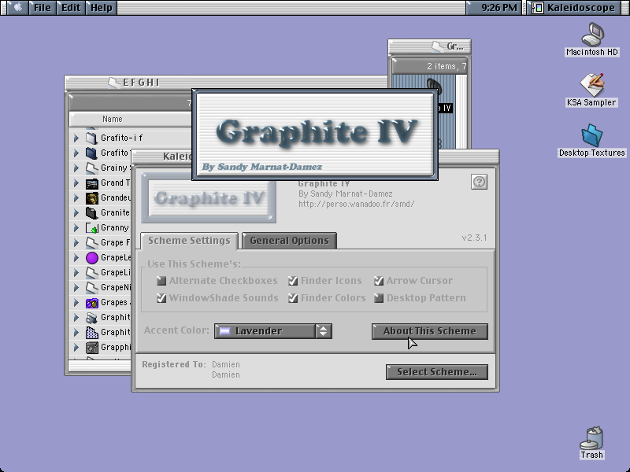The height and width of the screenshot is (472, 630).
Task: Select the Grapphi file icon
Action: point(91,348)
